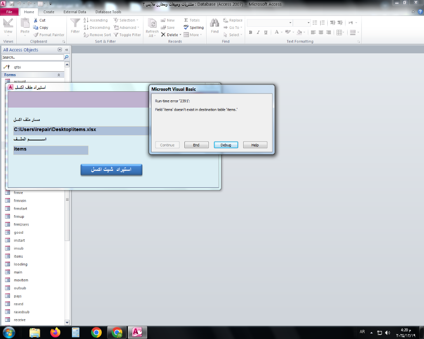The height and width of the screenshot is (339, 424).
Task: Select the movitem form in navigation pane
Action: (x=21, y=280)
